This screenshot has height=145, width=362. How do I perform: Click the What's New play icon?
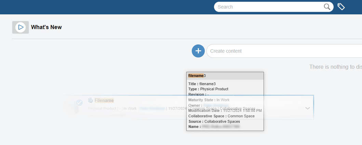point(21,27)
